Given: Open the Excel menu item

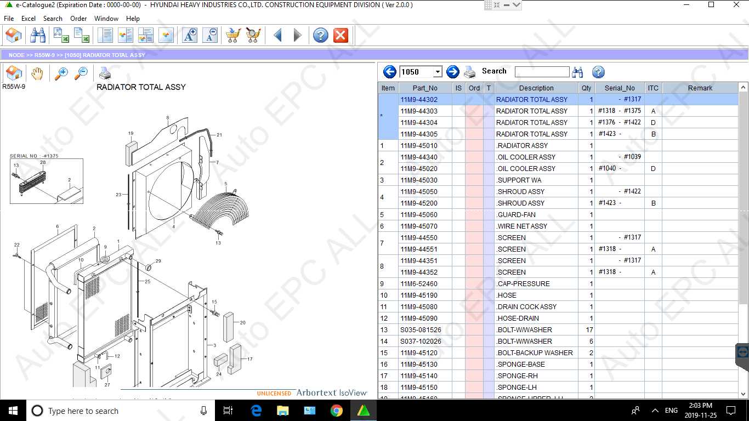Looking at the screenshot, I should pos(28,18).
